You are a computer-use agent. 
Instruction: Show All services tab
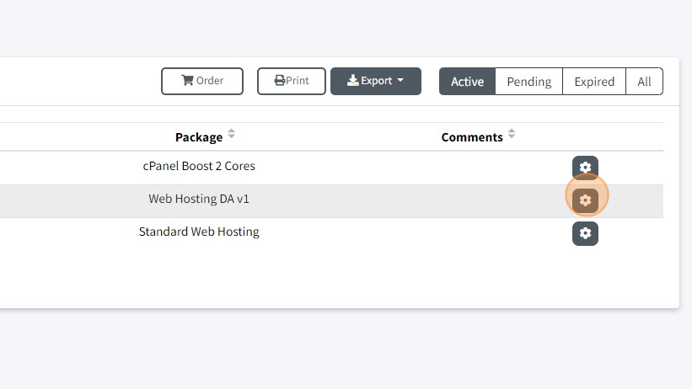(644, 81)
